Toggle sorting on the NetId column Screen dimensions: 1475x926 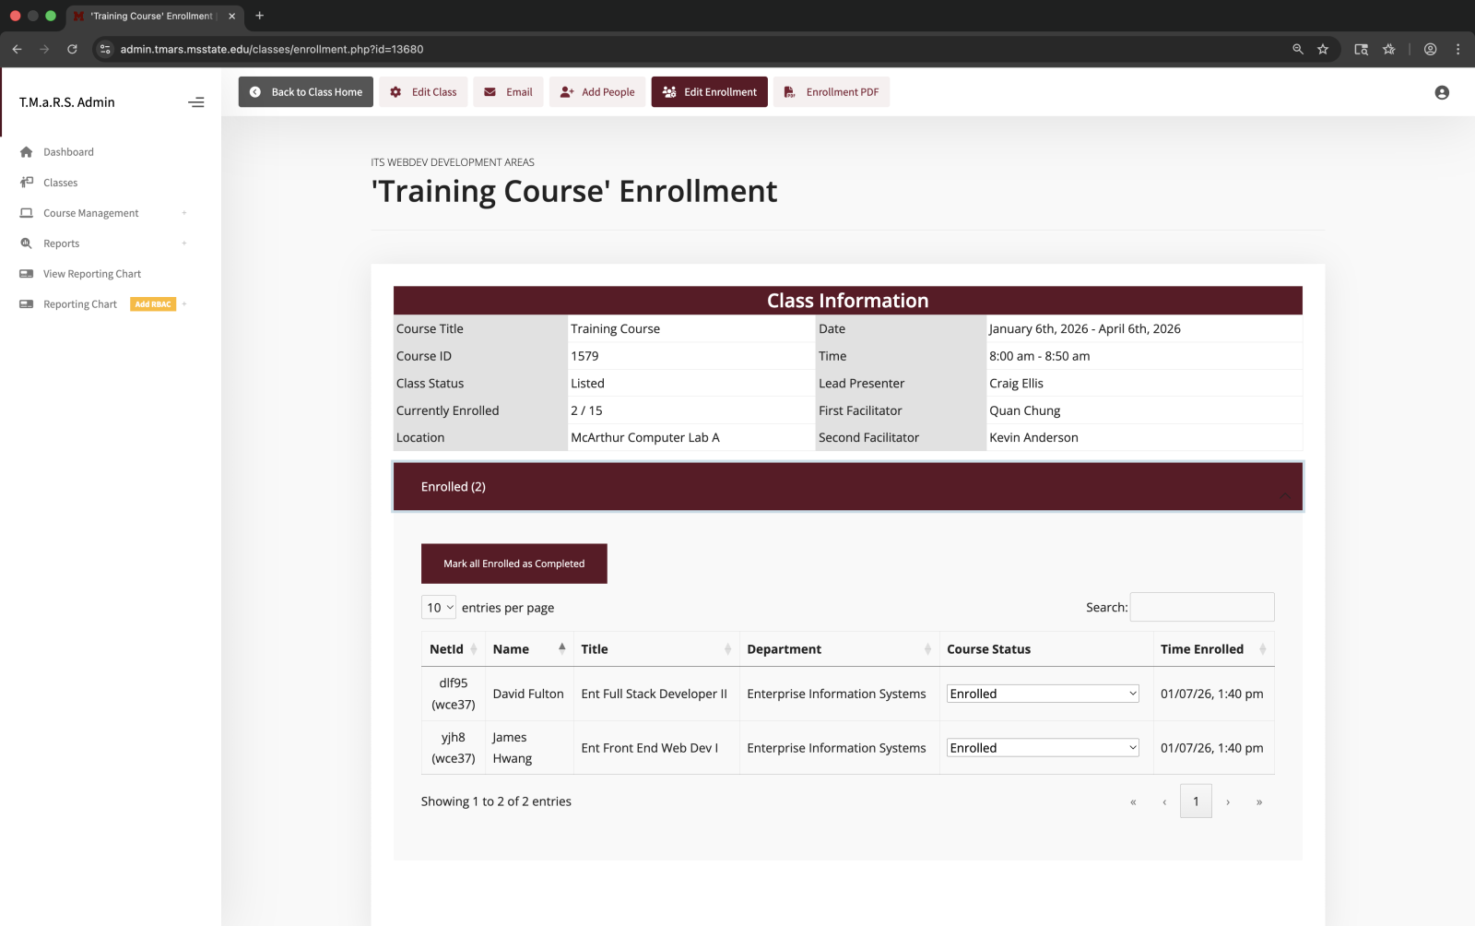coord(477,648)
